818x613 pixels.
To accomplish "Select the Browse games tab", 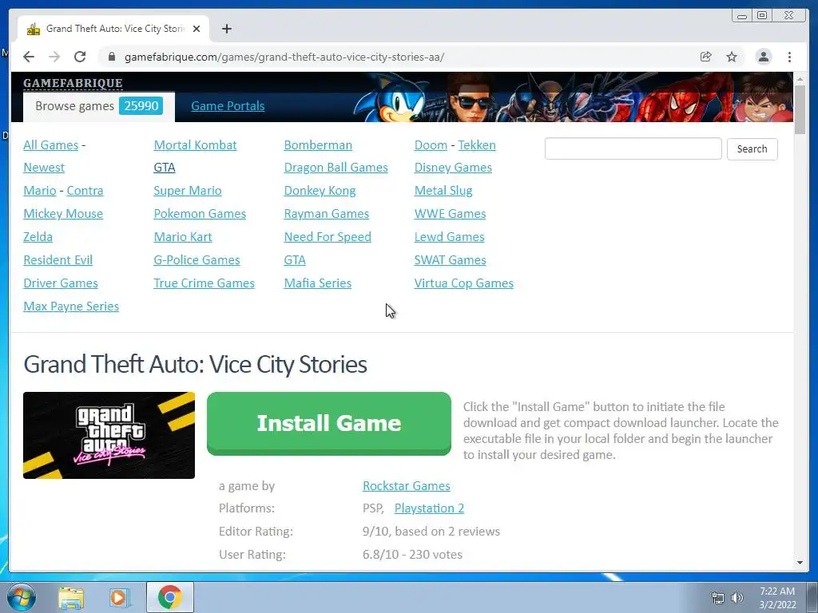I will click(x=98, y=106).
